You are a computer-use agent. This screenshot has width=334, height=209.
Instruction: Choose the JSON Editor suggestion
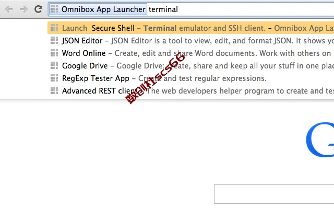[190, 41]
